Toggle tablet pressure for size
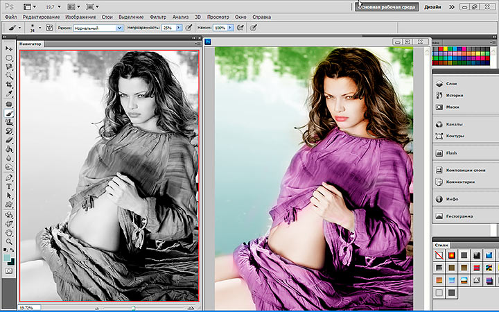 pos(254,28)
